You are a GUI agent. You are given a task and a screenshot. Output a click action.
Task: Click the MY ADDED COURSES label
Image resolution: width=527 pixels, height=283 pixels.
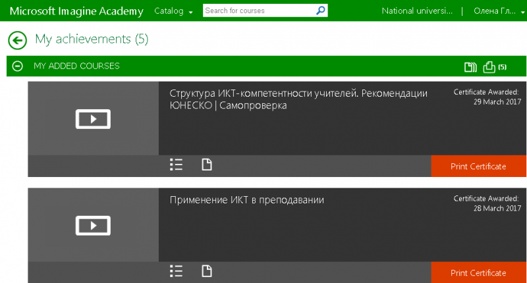pos(76,66)
